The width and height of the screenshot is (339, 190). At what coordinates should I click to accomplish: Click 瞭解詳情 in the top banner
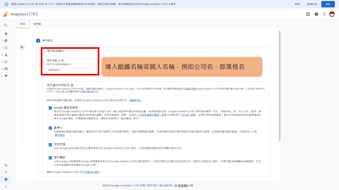click(312, 4)
